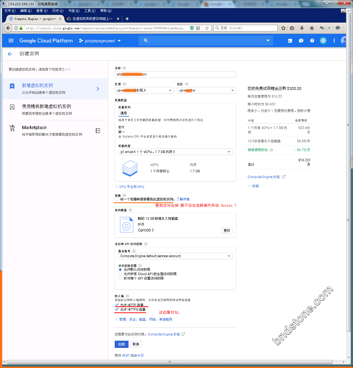Open the Google Cloud hamburger navigation menu
Screen dimensions: 353x368
pos(11,41)
